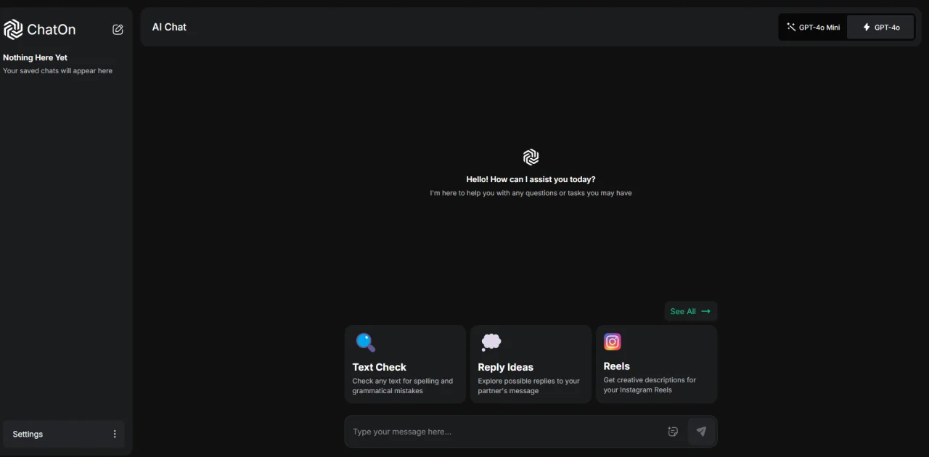Send message with paper plane button
The height and width of the screenshot is (457, 929).
click(x=701, y=432)
